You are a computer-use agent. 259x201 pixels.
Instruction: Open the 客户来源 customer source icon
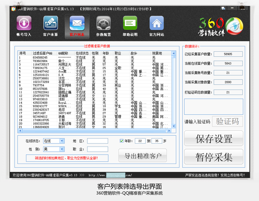coord(50,23)
